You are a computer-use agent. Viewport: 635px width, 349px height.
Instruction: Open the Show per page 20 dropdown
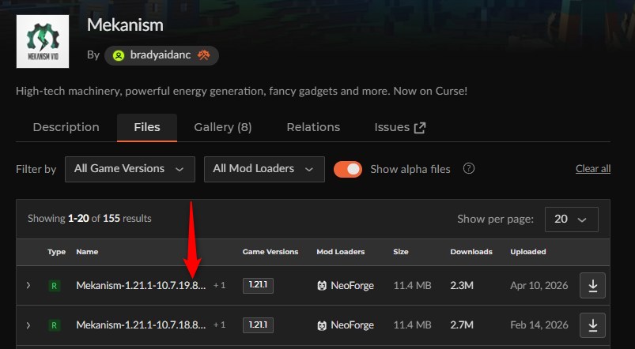[x=572, y=220]
